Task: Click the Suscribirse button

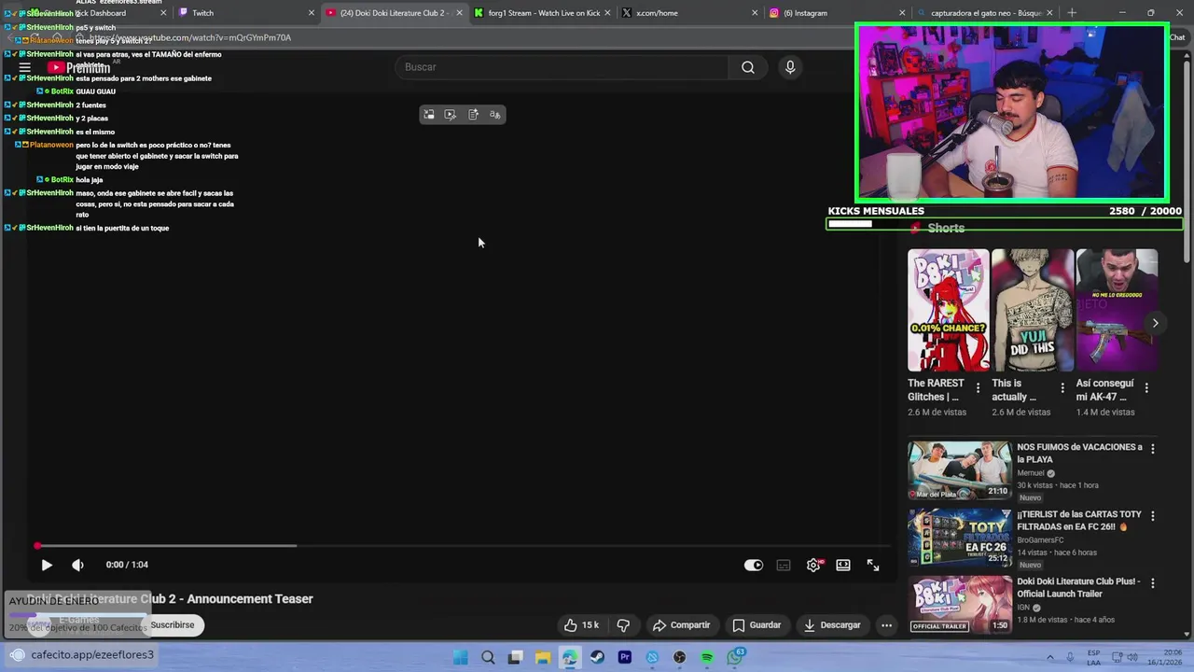Action: [x=173, y=625]
